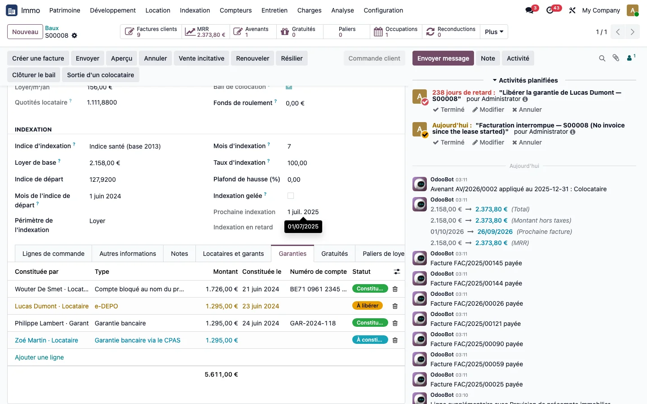This screenshot has width=647, height=404.
Task: Click the Baux breadcrumb link
Action: click(52, 28)
